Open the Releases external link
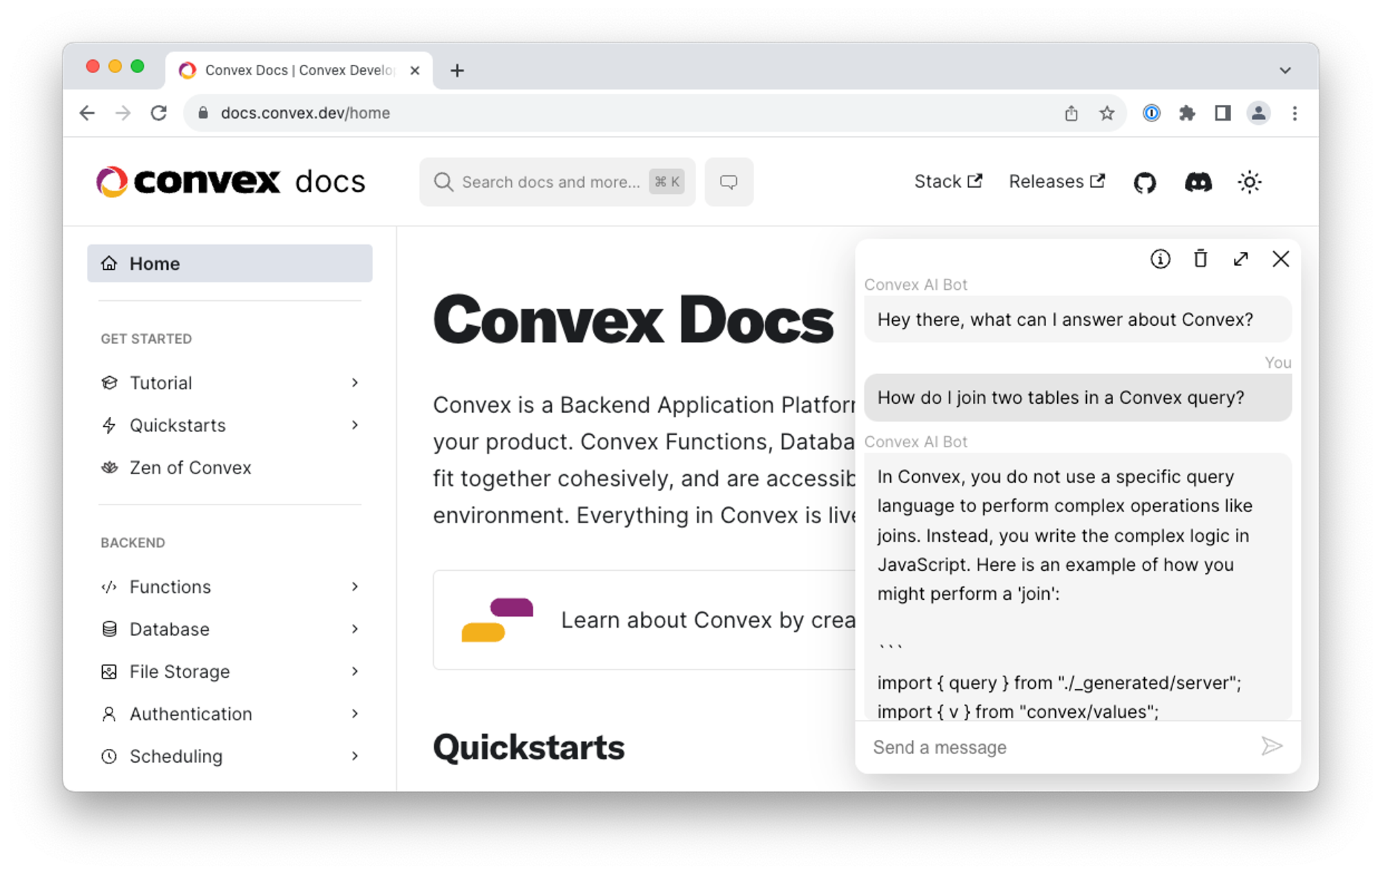 tap(1056, 182)
